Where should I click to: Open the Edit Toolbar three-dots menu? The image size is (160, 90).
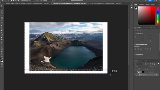click(2, 56)
